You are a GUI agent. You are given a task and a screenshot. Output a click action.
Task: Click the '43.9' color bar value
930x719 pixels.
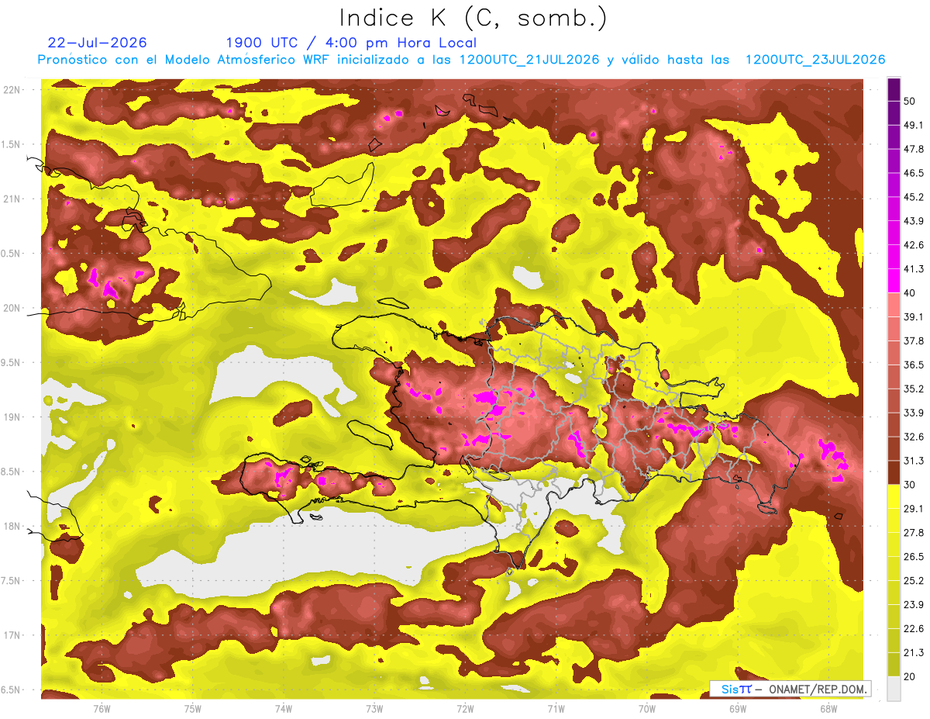pyautogui.click(x=914, y=221)
